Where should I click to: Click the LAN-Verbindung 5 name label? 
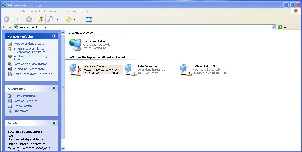(x=204, y=66)
